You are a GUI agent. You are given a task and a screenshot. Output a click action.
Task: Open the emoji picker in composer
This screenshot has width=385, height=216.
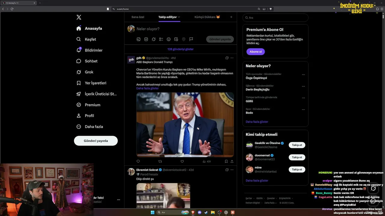(x=169, y=39)
